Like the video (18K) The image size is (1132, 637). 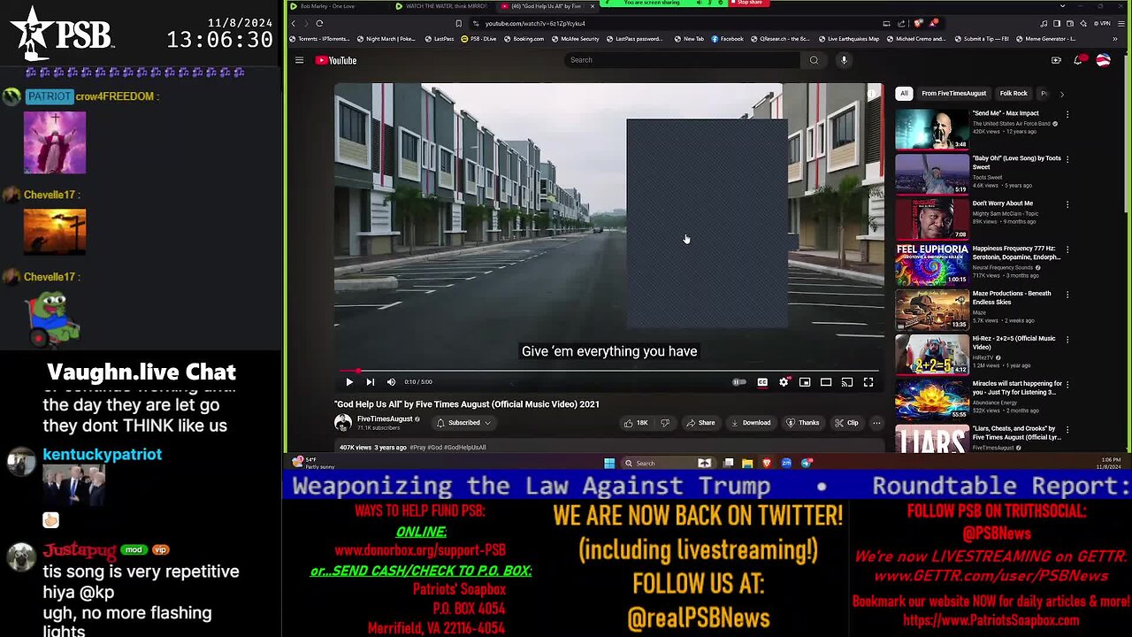(636, 423)
